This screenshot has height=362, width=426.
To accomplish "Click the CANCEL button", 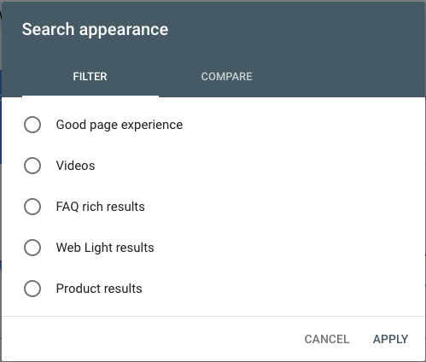I will tap(327, 339).
